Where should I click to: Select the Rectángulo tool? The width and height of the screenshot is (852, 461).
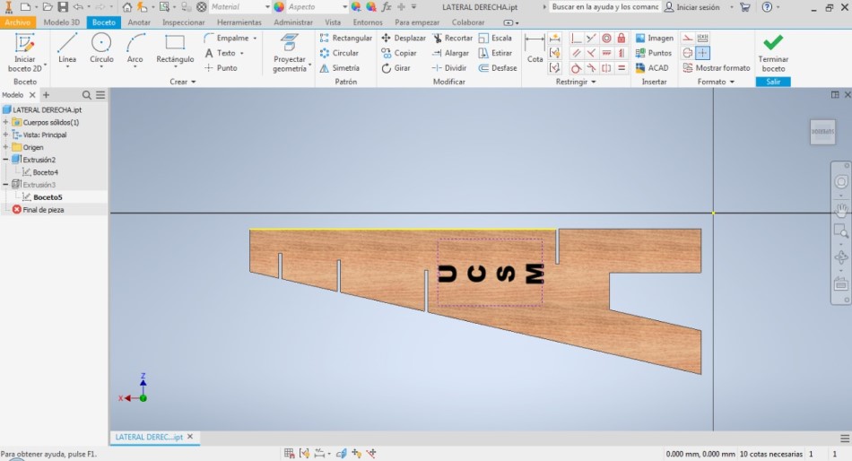click(x=175, y=49)
